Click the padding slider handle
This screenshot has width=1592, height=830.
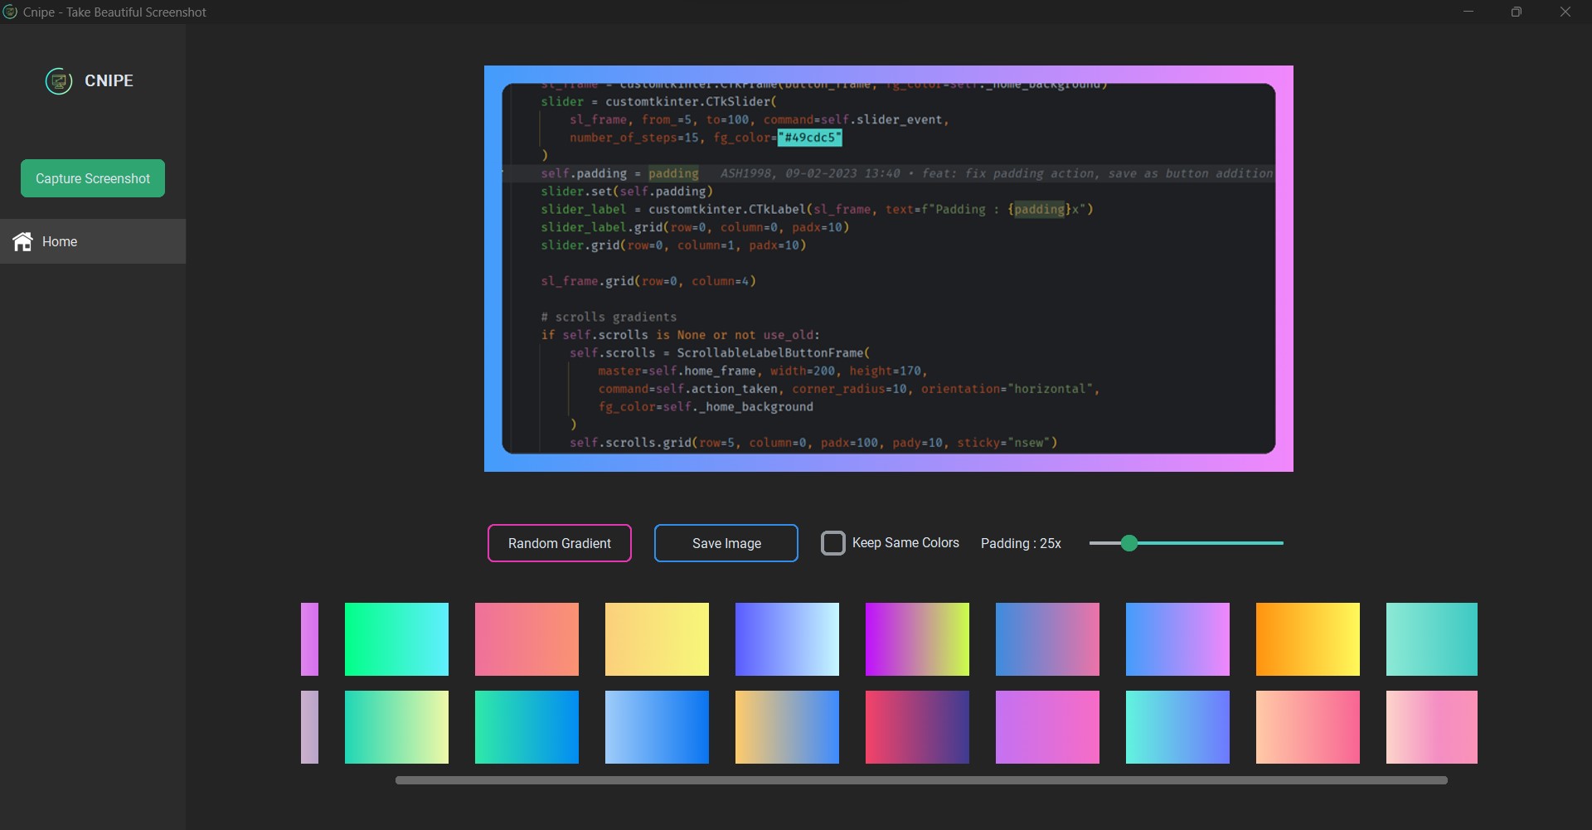(1129, 543)
